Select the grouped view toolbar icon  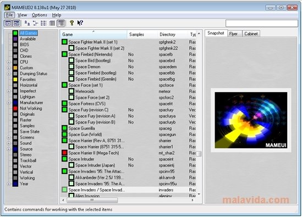click(61, 23)
